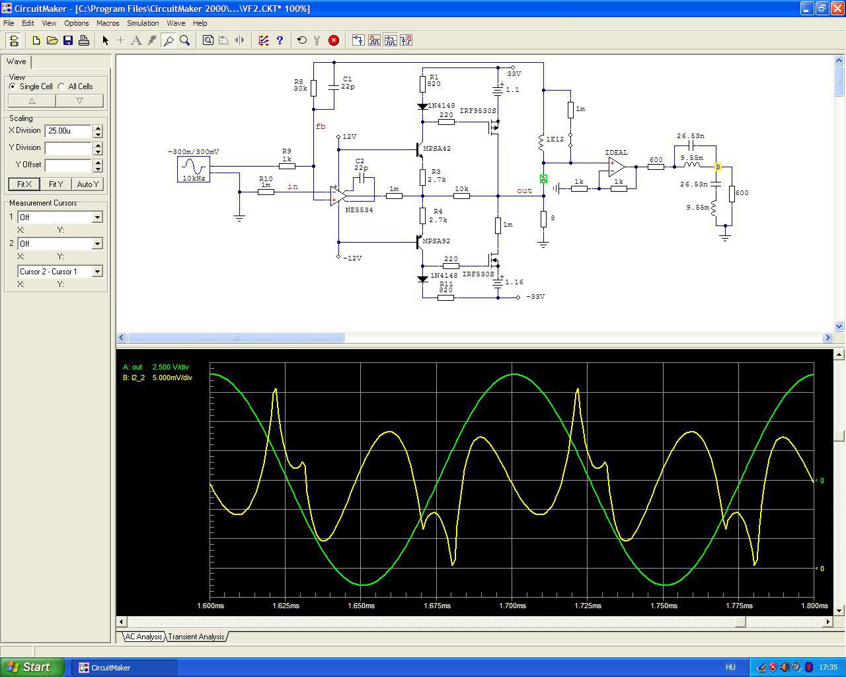Select the Text tool (letter A)
The image size is (846, 677).
(x=136, y=40)
